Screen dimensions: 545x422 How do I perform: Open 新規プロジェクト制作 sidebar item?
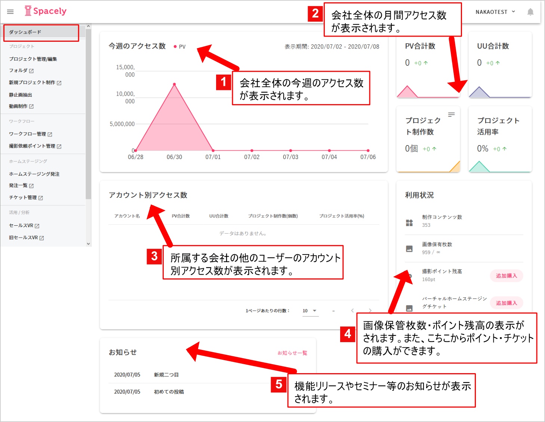32,82
